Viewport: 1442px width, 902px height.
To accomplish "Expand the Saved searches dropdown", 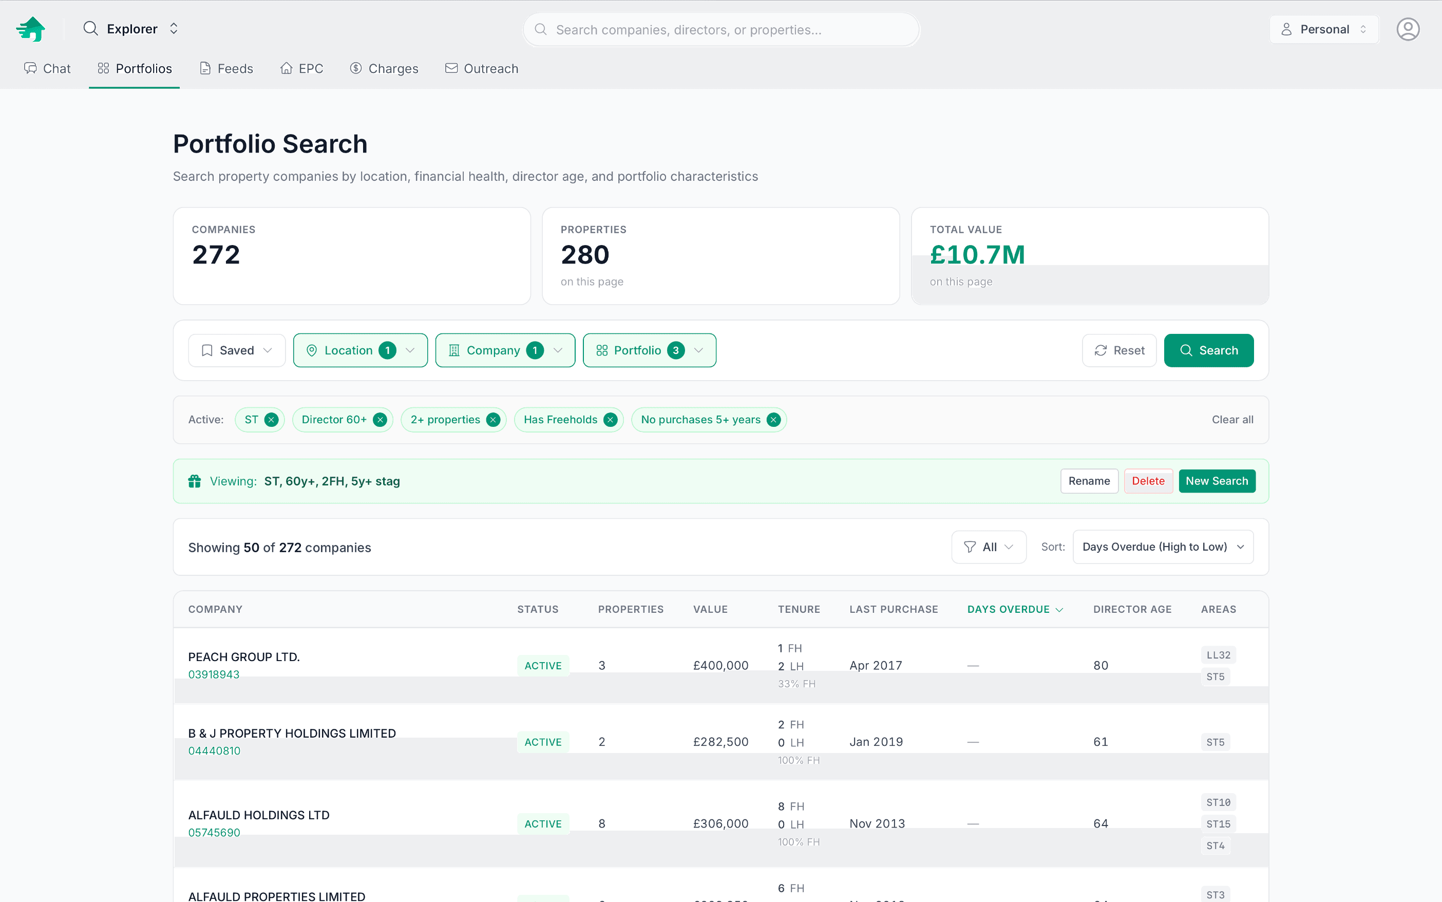I will pyautogui.click(x=237, y=350).
